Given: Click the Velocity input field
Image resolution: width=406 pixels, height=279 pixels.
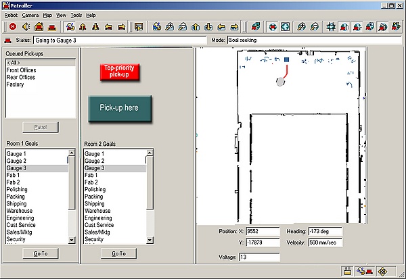Looking at the screenshot, I should pos(325,243).
